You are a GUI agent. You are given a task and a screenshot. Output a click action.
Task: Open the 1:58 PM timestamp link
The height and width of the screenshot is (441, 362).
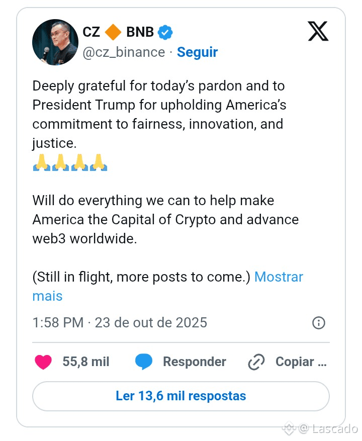[x=120, y=322]
